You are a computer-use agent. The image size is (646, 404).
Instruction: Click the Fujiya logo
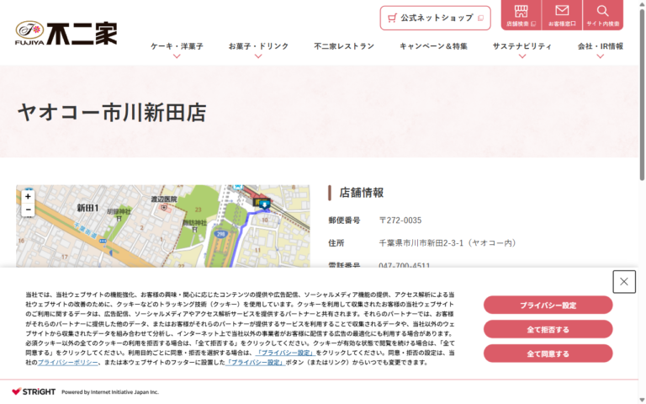66,33
